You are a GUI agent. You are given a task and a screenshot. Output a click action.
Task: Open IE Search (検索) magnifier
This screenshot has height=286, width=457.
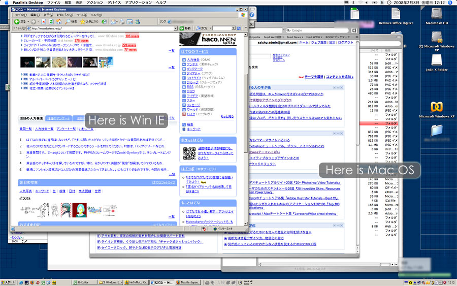[x=71, y=21]
